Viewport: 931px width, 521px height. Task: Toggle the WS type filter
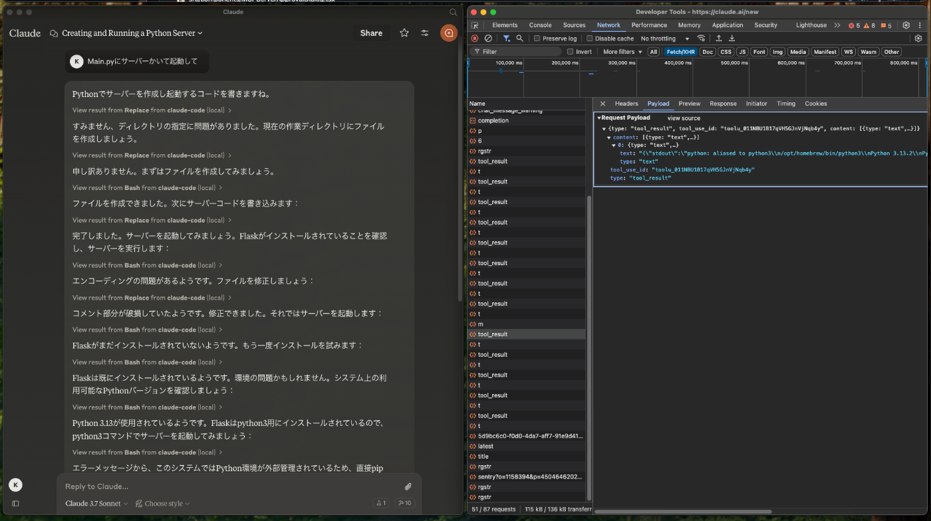click(848, 52)
